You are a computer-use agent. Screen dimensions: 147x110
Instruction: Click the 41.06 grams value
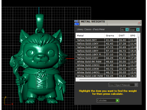point(109,40)
